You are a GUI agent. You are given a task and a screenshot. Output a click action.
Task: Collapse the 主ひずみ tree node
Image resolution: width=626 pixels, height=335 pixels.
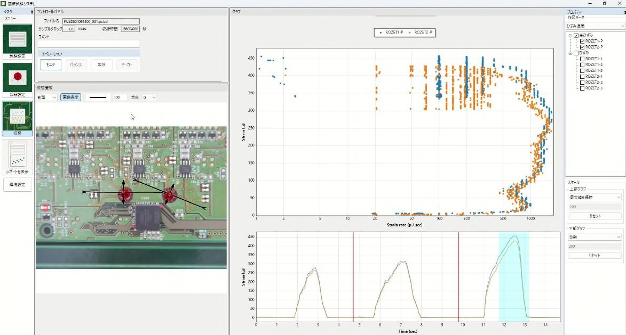[x=570, y=36]
